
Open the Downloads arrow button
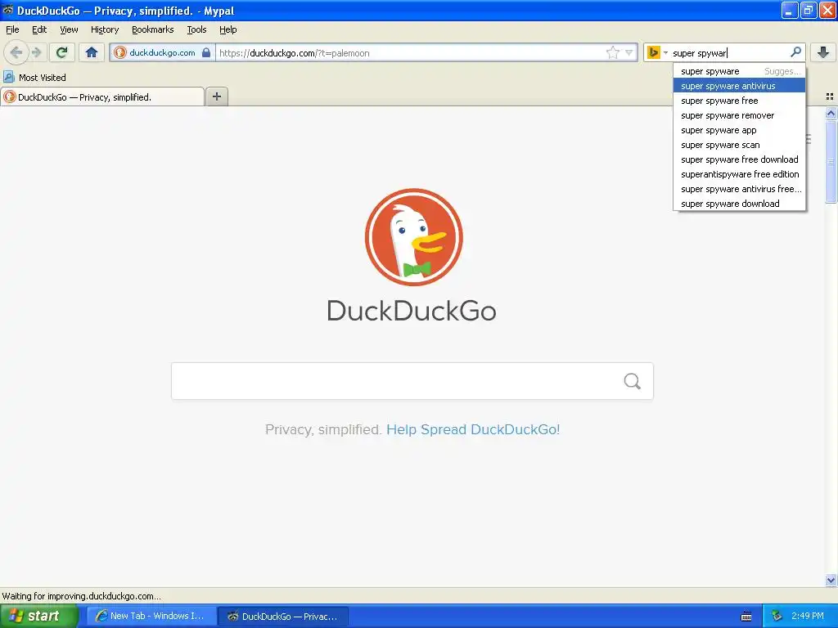coord(823,52)
